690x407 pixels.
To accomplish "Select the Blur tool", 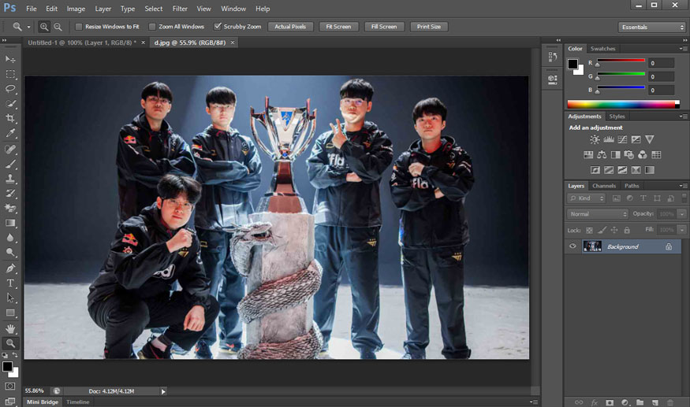I will (10, 238).
